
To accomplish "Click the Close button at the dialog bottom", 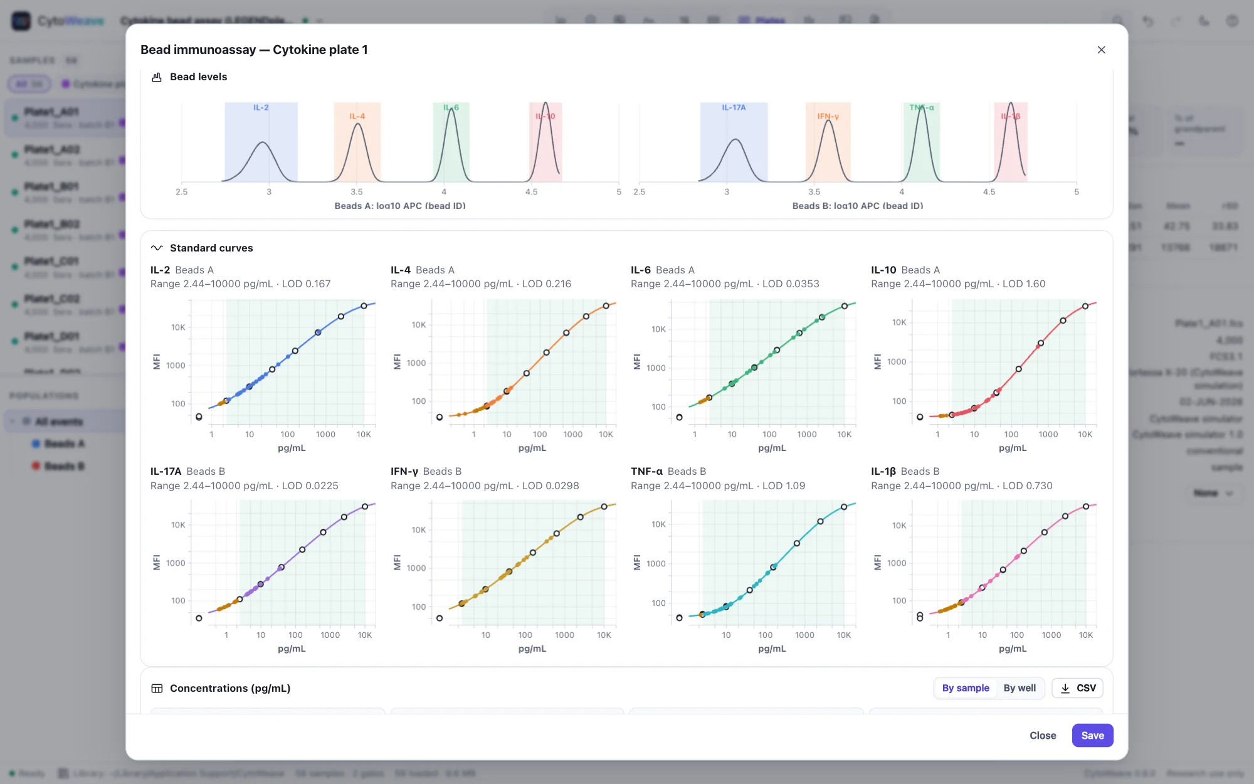I will pyautogui.click(x=1043, y=735).
